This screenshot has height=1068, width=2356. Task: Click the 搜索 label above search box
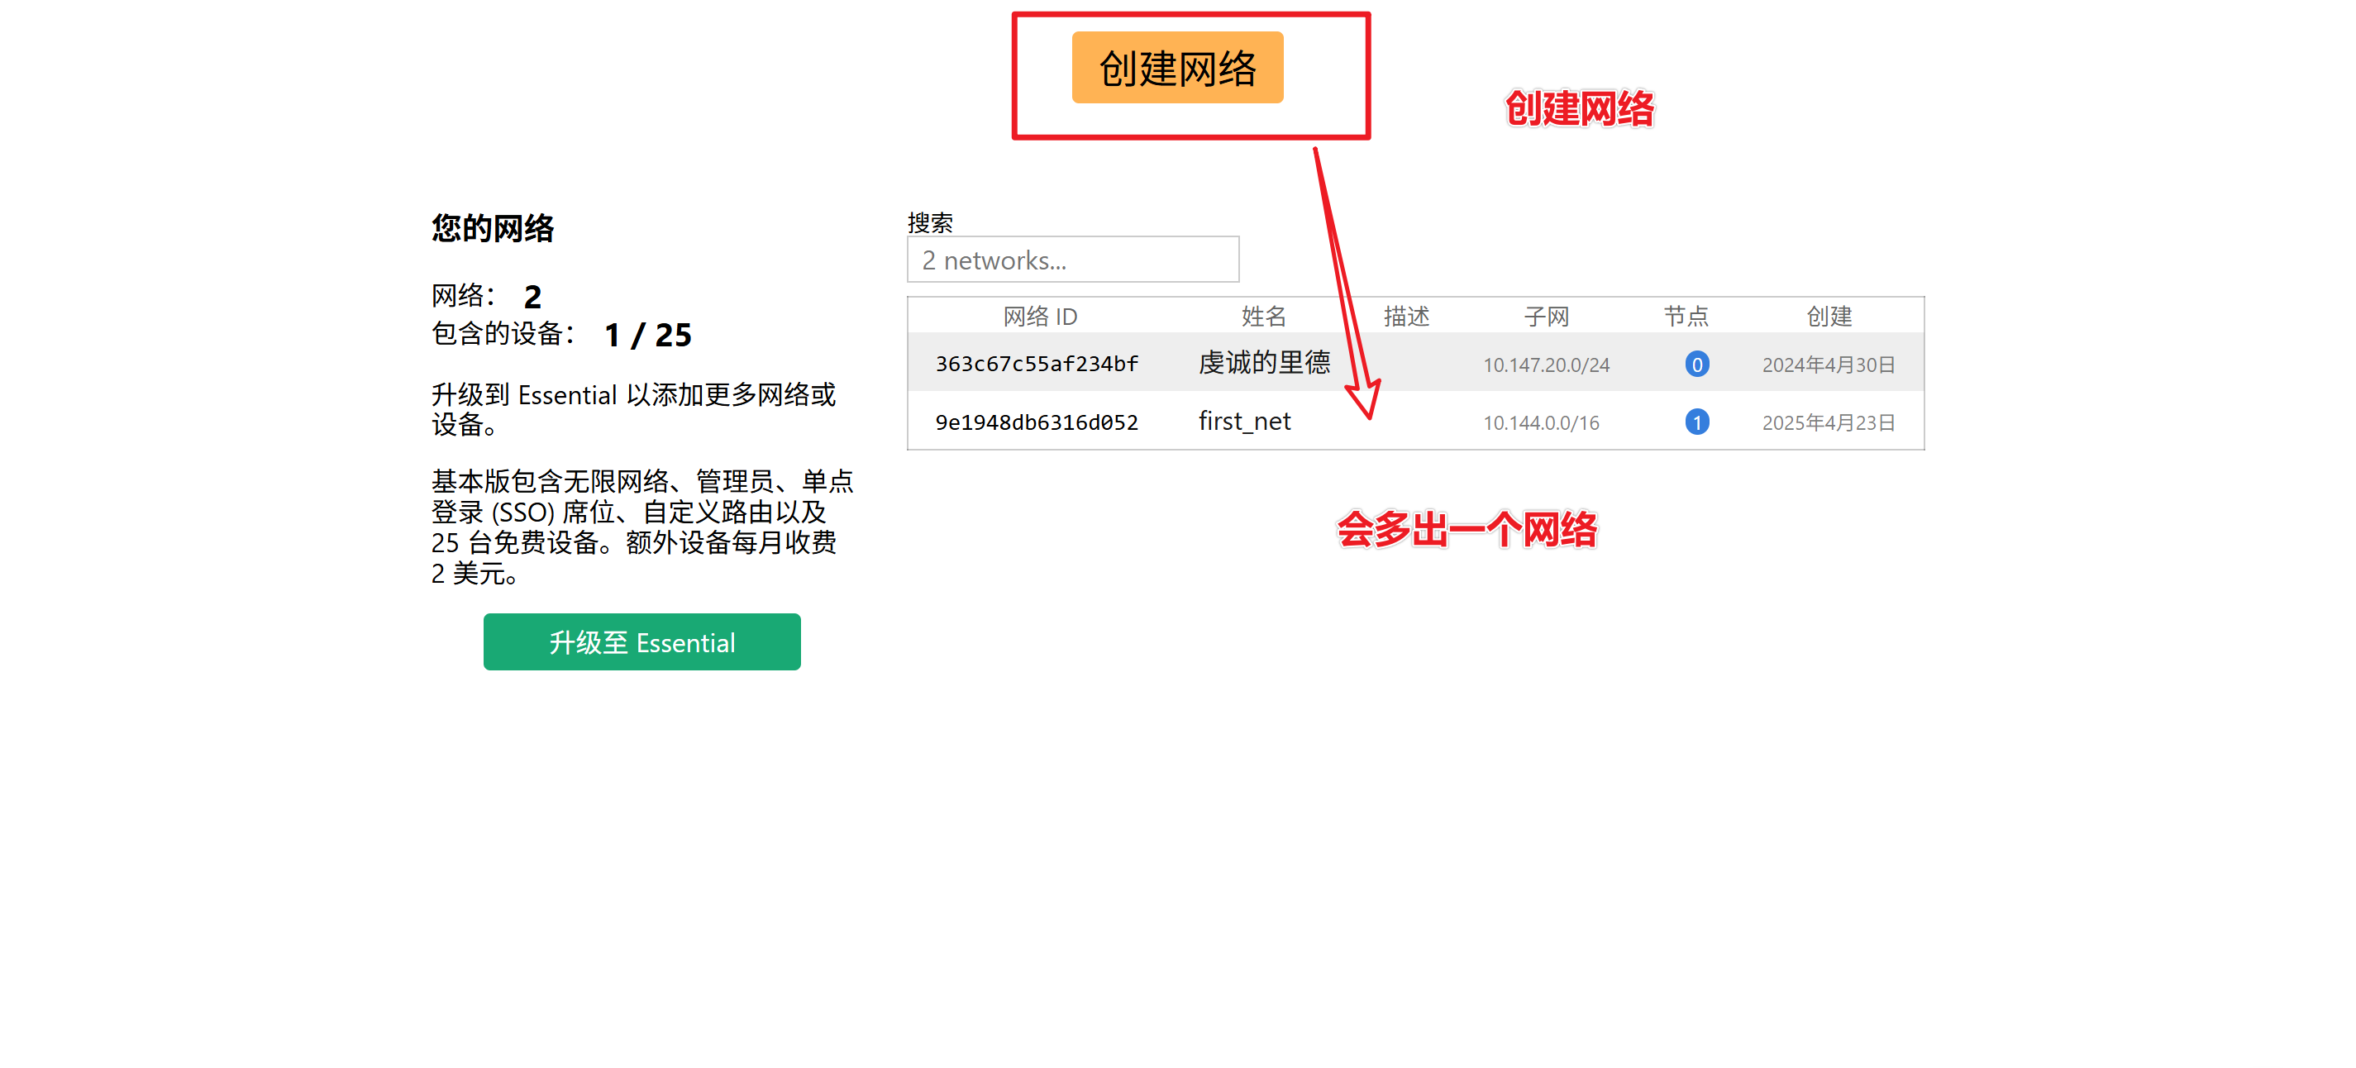tap(930, 222)
